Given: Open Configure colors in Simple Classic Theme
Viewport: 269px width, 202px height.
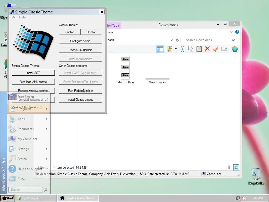Looking at the screenshot, I should click(x=80, y=41).
